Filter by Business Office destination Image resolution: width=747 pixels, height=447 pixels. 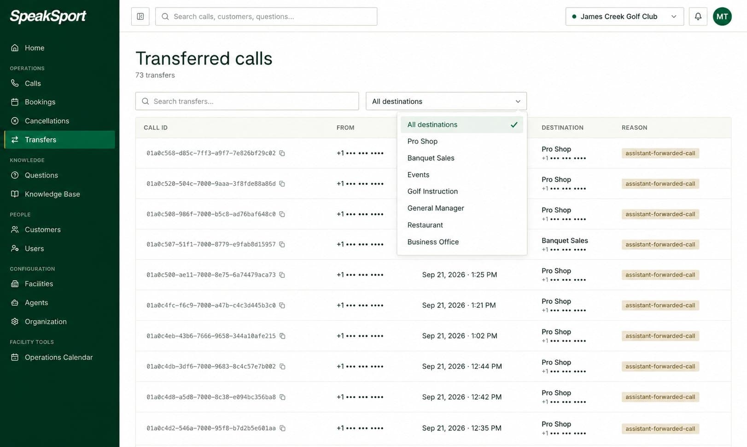(x=462, y=242)
